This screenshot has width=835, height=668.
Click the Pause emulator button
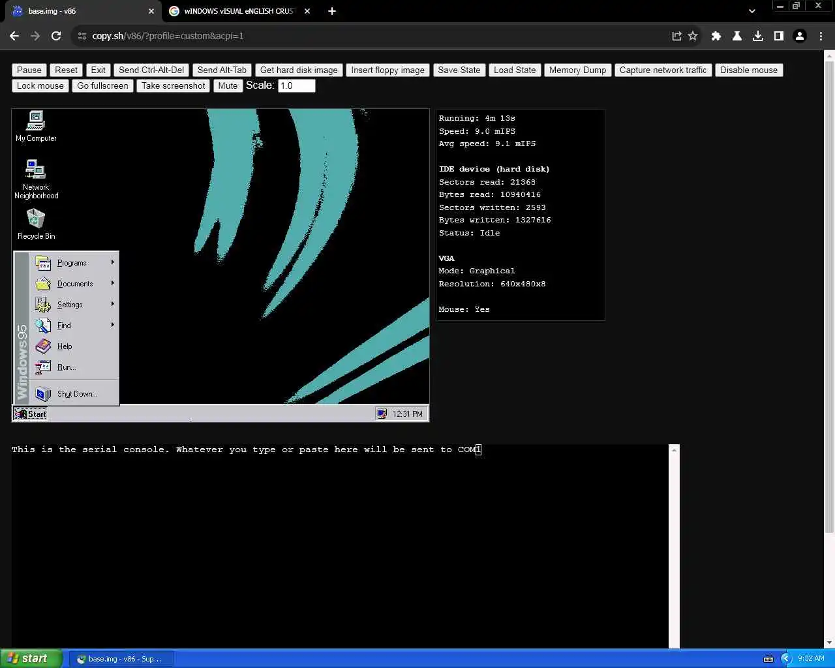click(29, 70)
